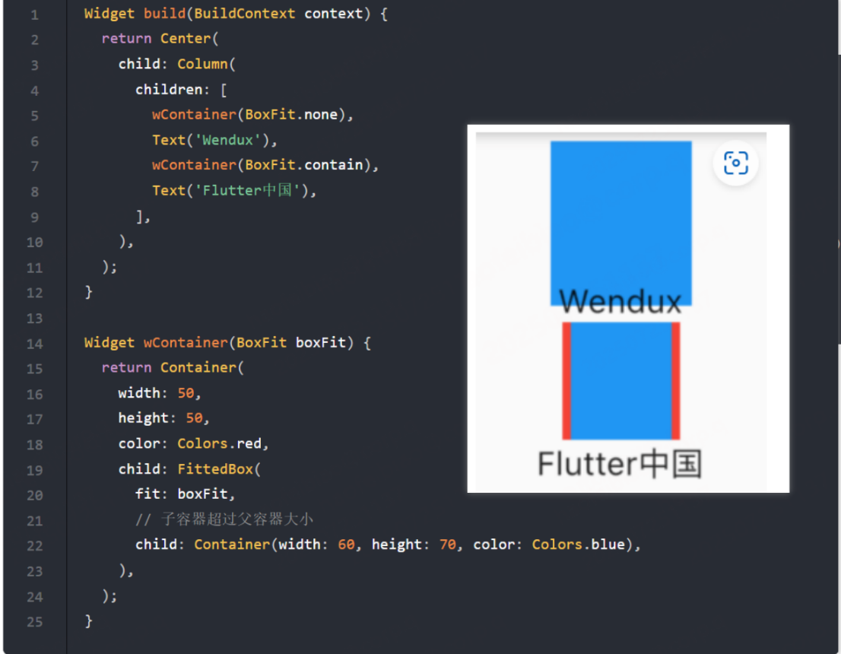Click 'Widget wContainer(BoxFit boxFit) {' line
The image size is (841, 654).
pyautogui.click(x=227, y=342)
